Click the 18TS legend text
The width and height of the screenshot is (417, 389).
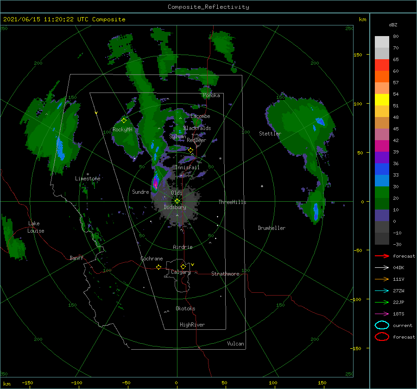point(398,314)
